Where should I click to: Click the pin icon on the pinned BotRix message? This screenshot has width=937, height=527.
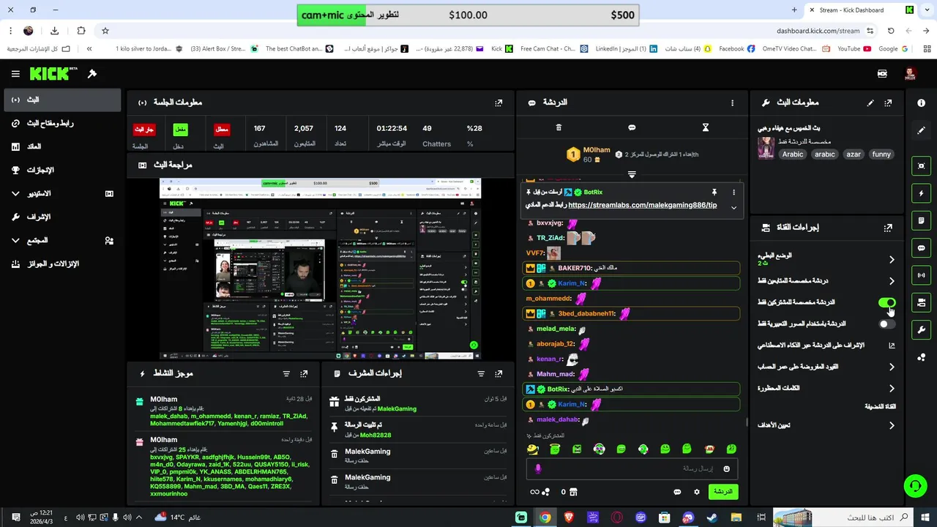click(x=714, y=192)
